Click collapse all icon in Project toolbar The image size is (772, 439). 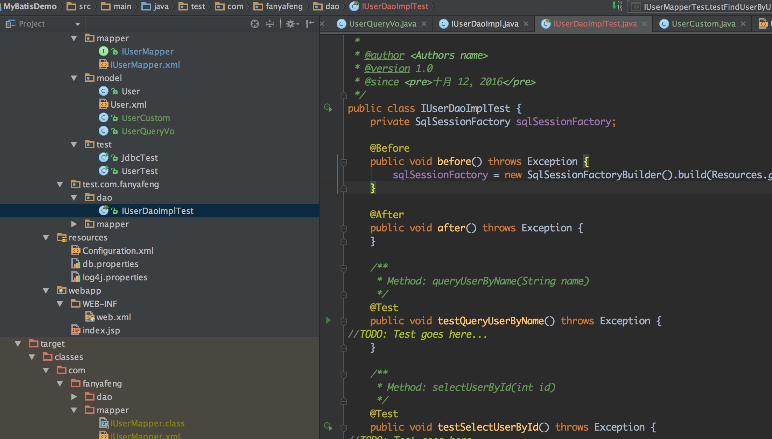270,24
